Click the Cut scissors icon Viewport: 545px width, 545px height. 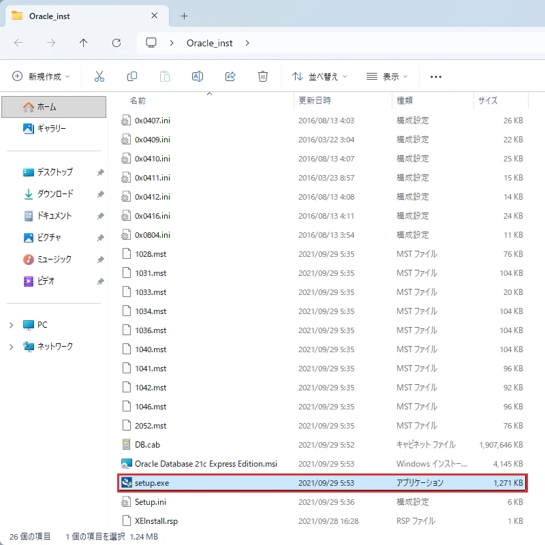[99, 76]
